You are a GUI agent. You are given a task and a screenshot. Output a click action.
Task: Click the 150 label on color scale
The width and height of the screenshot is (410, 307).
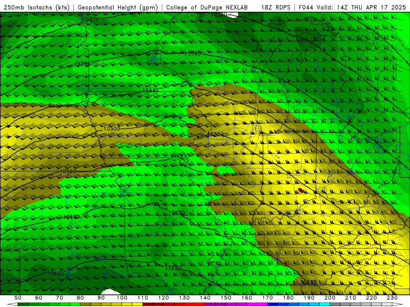225,298
